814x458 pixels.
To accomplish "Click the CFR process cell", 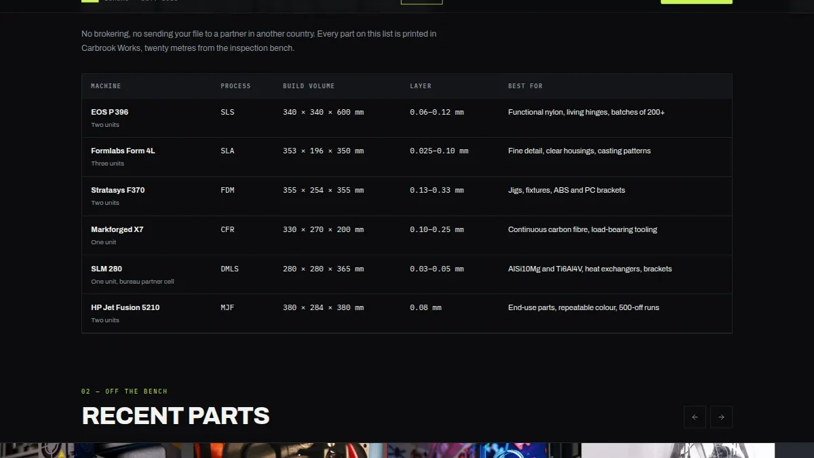I will [x=227, y=229].
